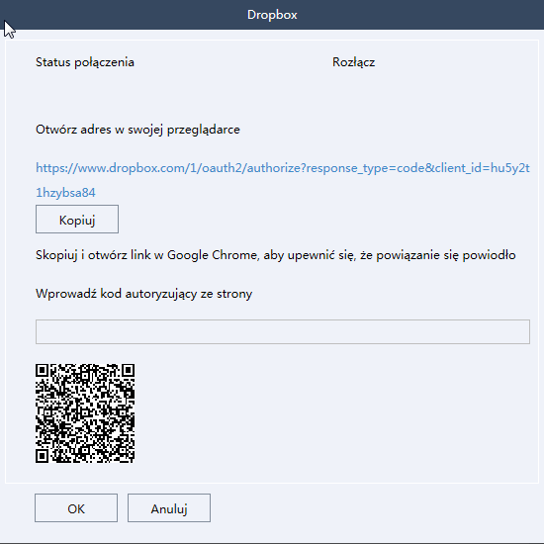Open the Dropbox oauth2 authorize link

(283, 168)
